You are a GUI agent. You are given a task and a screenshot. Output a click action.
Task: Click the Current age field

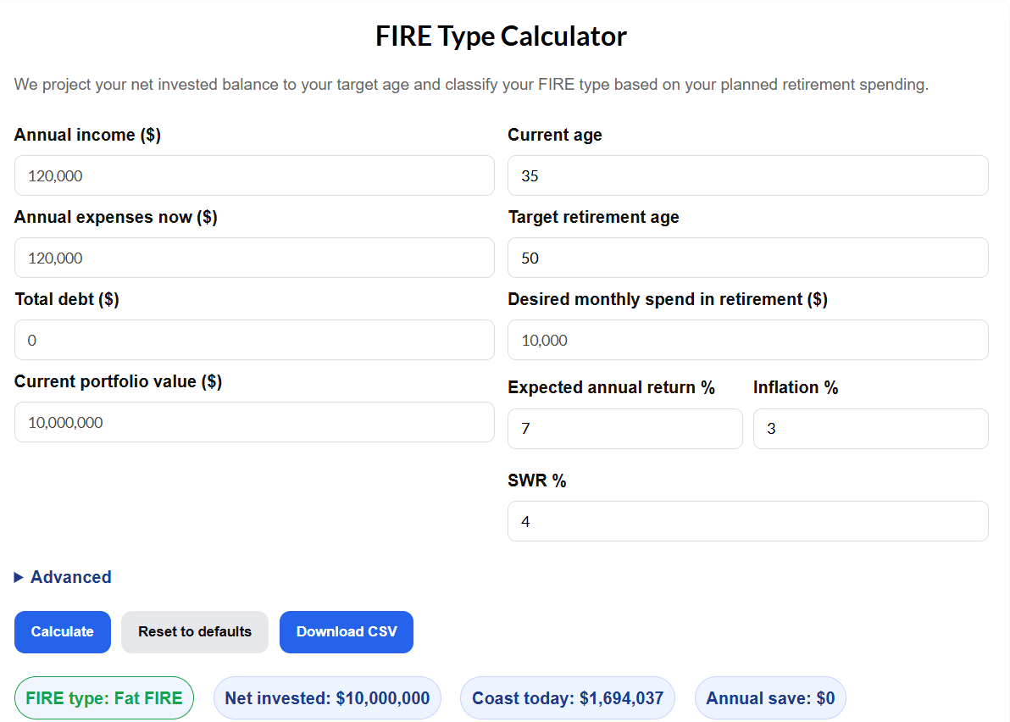[x=747, y=175]
